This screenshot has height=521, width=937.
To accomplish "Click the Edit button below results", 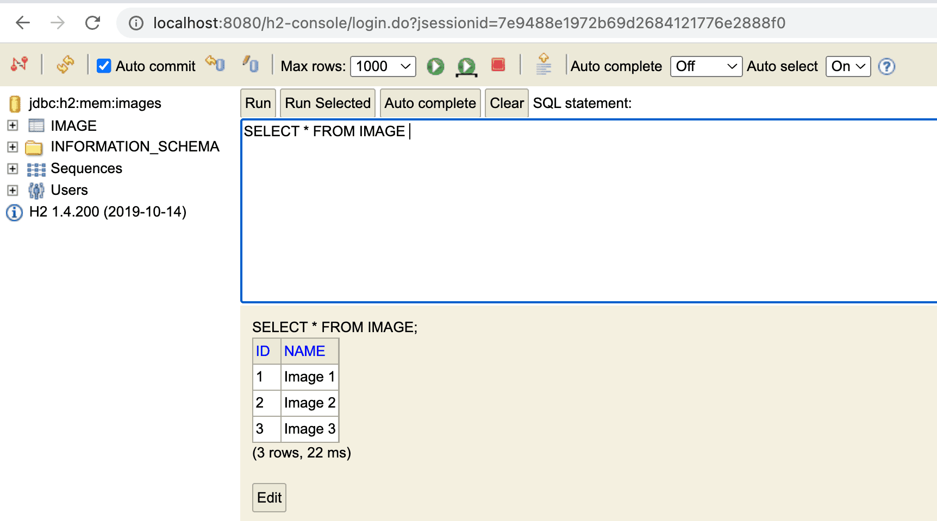I will point(269,498).
